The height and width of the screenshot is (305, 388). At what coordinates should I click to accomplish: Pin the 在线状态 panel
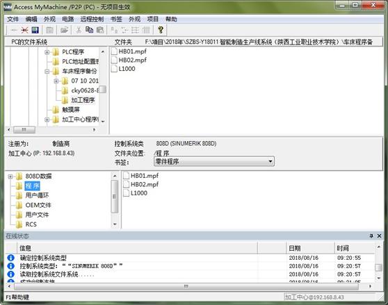tap(371, 236)
